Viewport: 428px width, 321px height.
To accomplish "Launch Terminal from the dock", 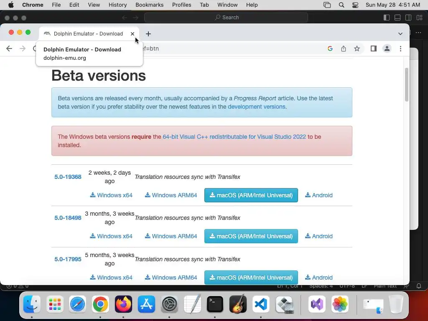I will 215,304.
